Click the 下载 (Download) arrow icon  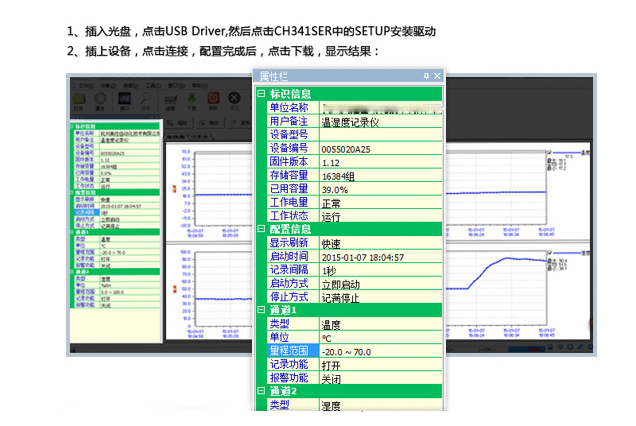(192, 99)
